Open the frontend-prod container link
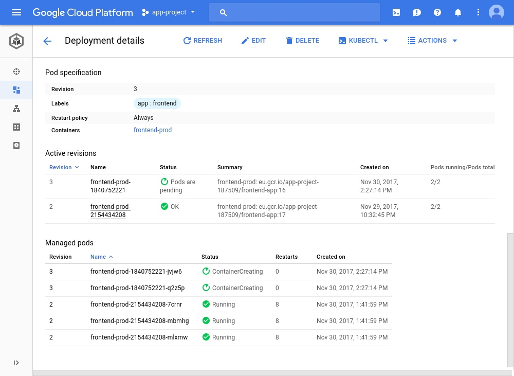Screen dimensions: 514x376 pyautogui.click(x=153, y=130)
